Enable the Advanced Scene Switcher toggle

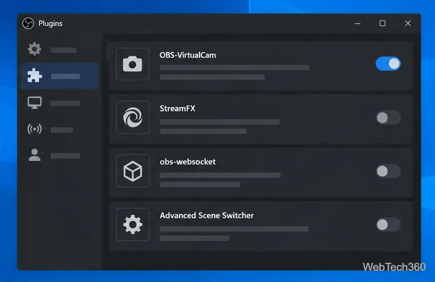(x=388, y=224)
